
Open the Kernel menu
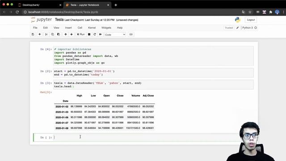(x=92, y=28)
